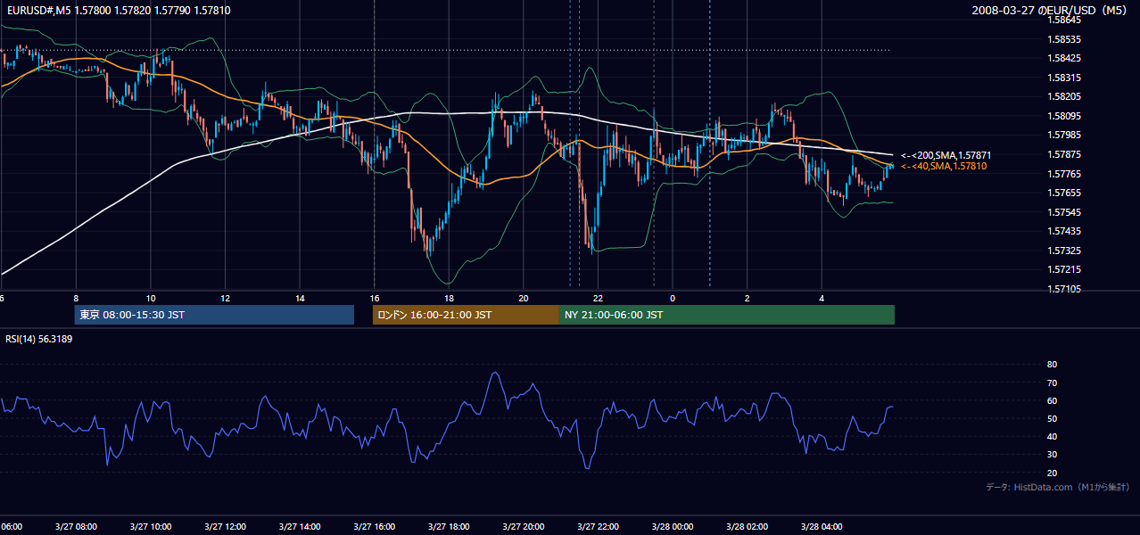This screenshot has height=535, width=1140.
Task: Click the single-digit hour label 2 under the price chart
Action: pyautogui.click(x=748, y=299)
